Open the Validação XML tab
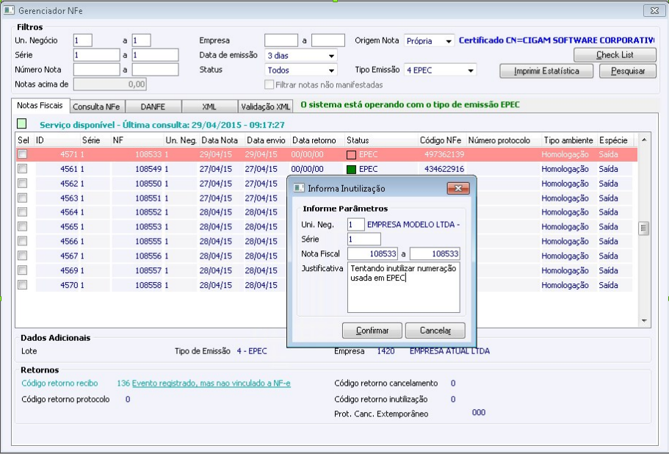Image resolution: width=669 pixels, height=454 pixels. [266, 107]
